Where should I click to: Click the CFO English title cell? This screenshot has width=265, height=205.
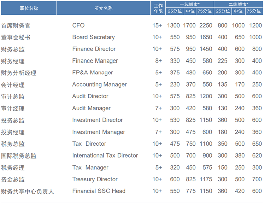click(78, 25)
